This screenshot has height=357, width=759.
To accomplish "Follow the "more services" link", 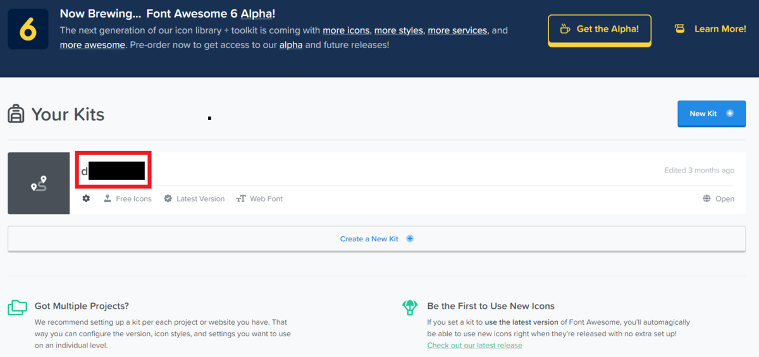I will click(458, 30).
